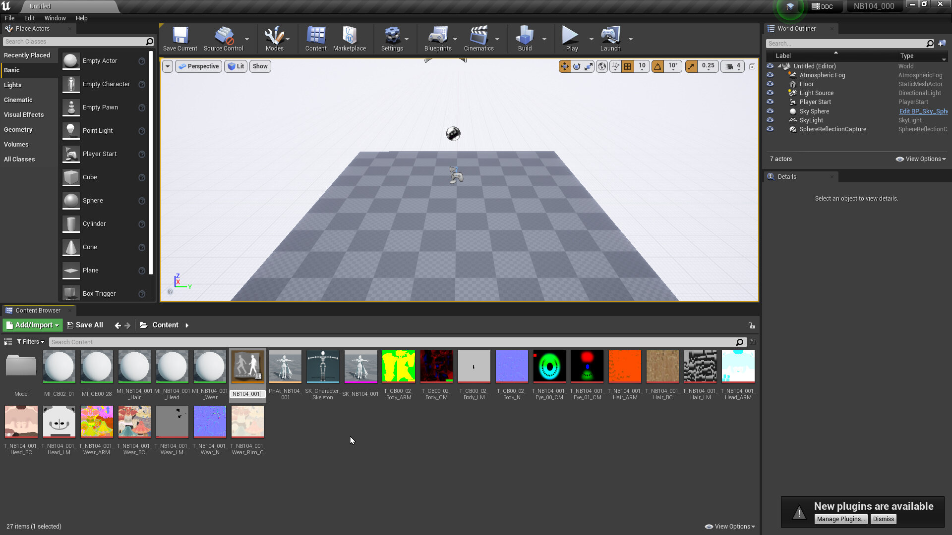
Task: Select the translate gizmo in the viewport toolbar
Action: [565, 66]
